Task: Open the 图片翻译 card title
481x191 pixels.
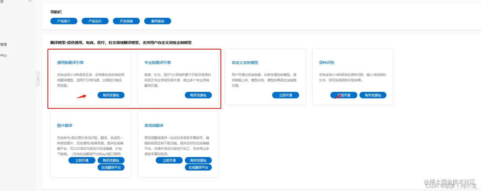Action: pos(65,126)
